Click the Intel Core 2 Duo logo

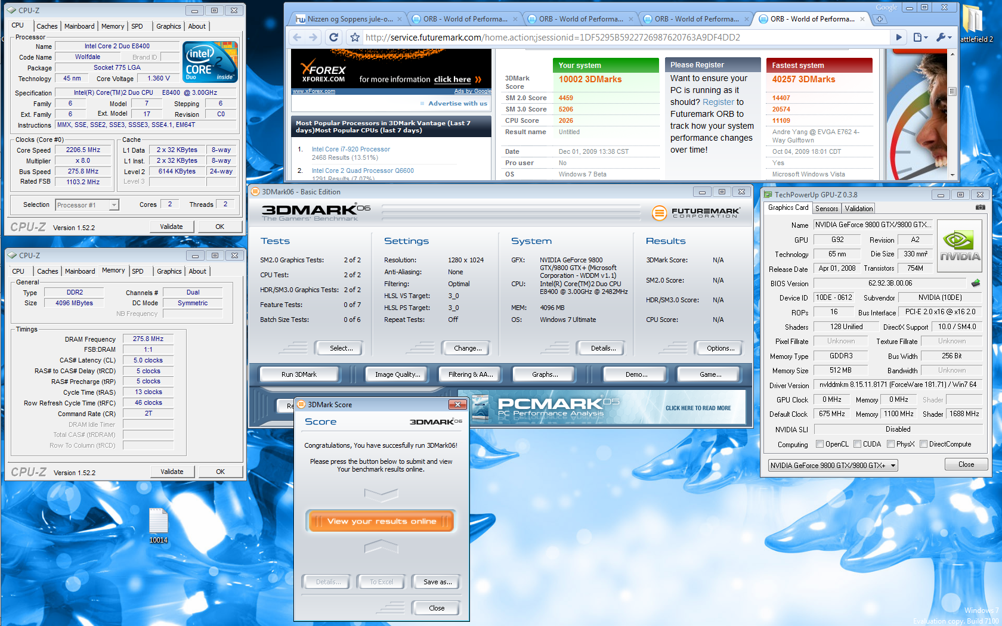[x=210, y=62]
